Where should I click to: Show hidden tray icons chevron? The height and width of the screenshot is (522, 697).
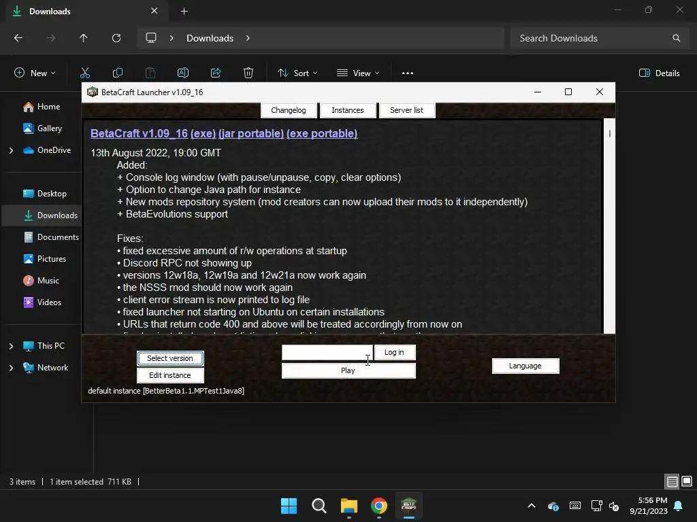(532, 506)
